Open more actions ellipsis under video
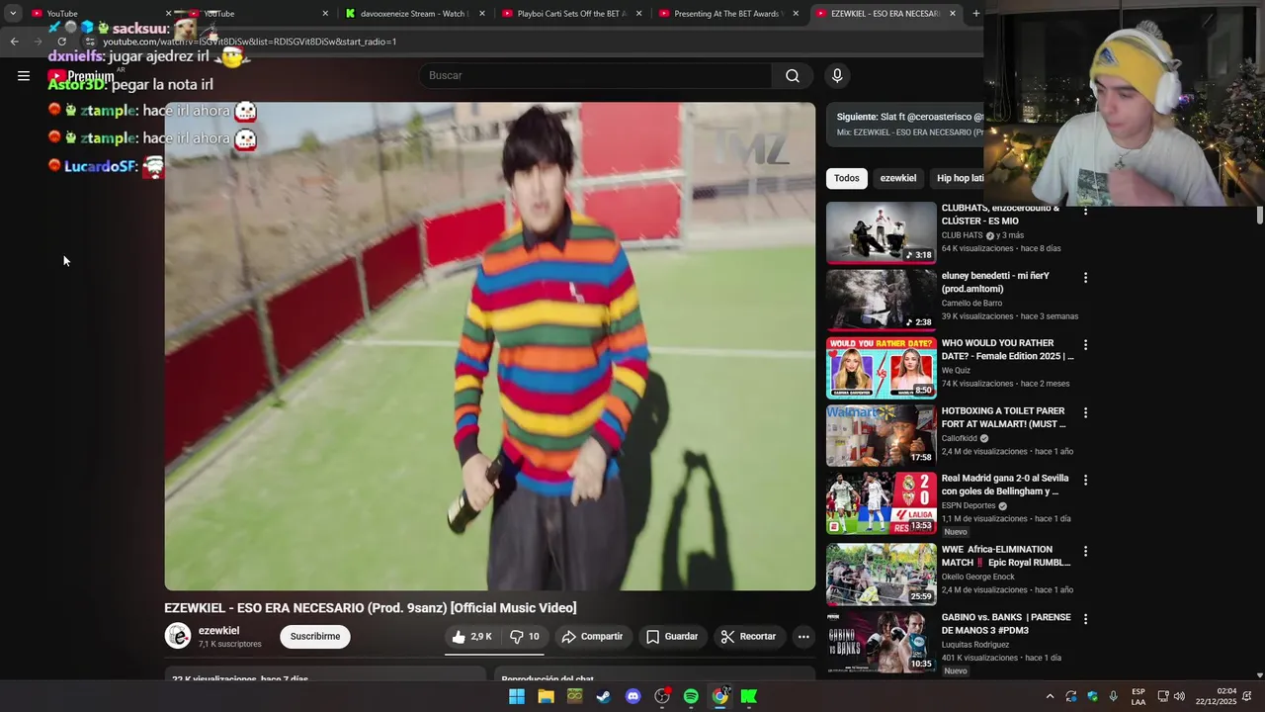 (803, 637)
